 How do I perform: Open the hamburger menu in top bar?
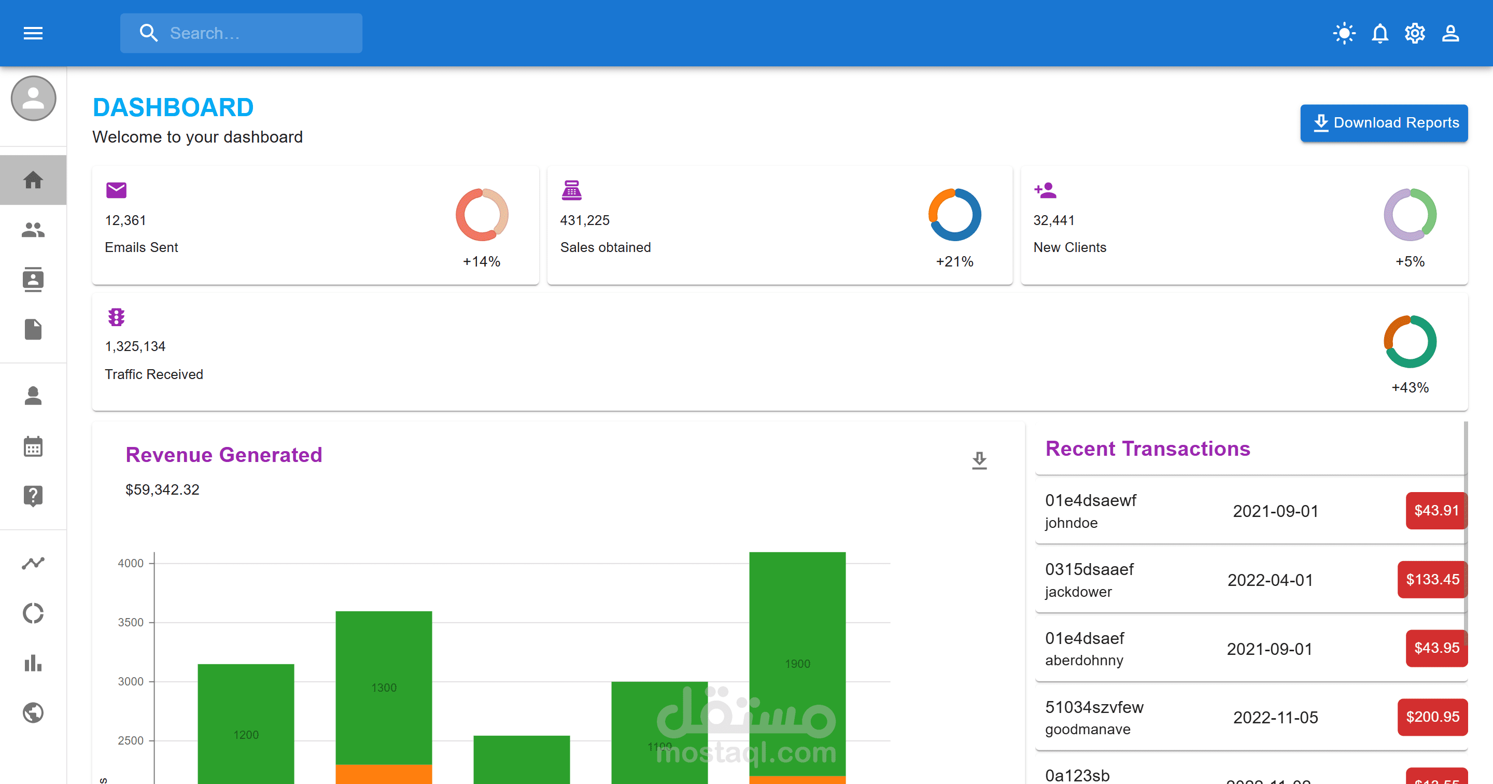click(33, 33)
